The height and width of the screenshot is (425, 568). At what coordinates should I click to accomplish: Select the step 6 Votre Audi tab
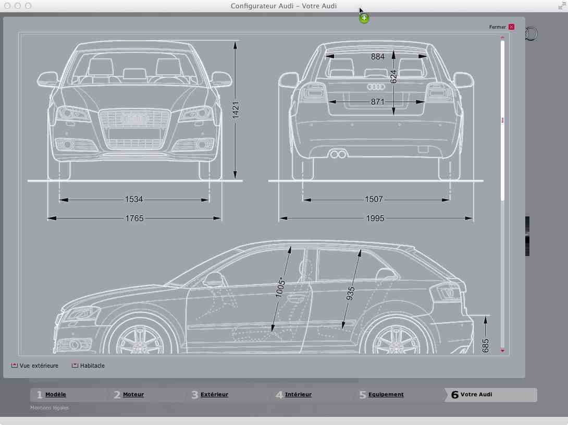point(490,395)
